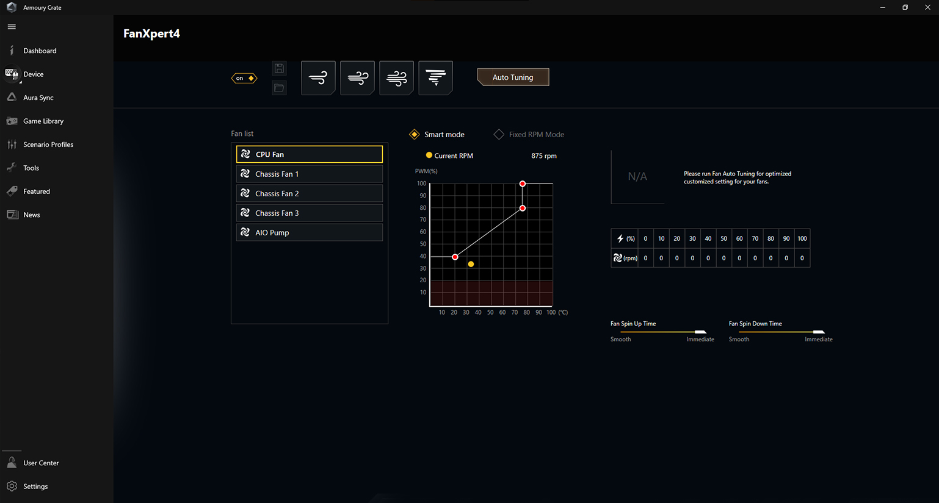Select Chassis Fan 2 in the fan list
Viewport: 939px width, 503px height.
(x=310, y=193)
